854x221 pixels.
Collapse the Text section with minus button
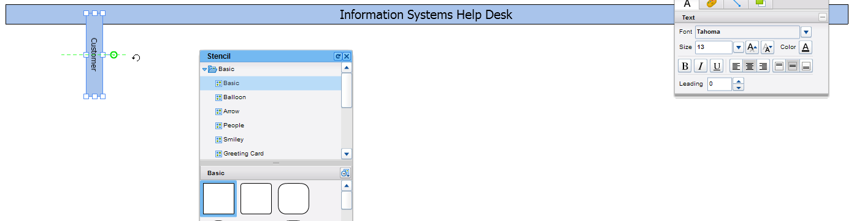[822, 17]
